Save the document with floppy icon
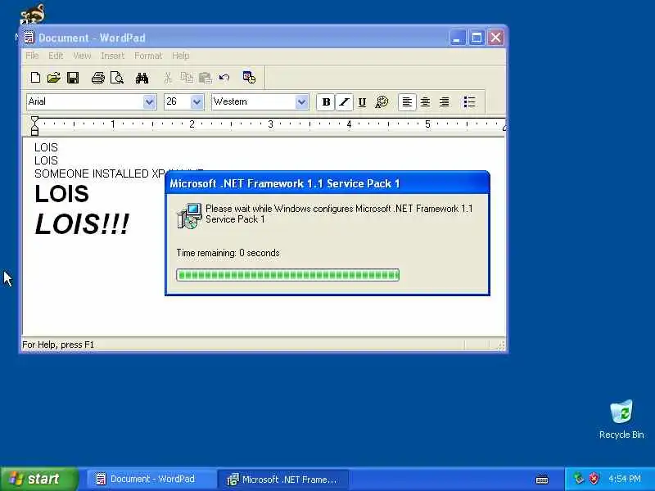 [x=73, y=78]
